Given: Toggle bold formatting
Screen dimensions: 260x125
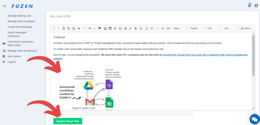Looking at the screenshot, I should tap(126, 28).
